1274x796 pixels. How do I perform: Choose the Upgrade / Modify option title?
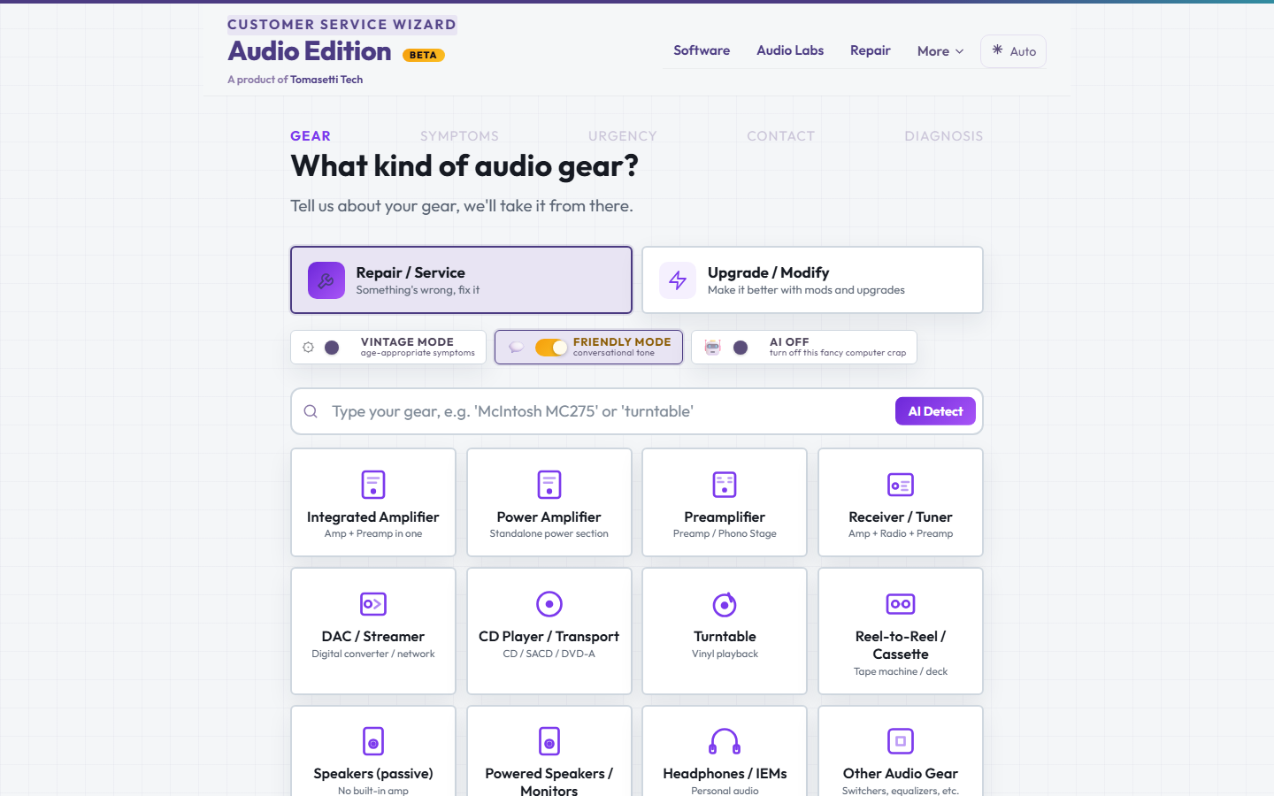[768, 272]
